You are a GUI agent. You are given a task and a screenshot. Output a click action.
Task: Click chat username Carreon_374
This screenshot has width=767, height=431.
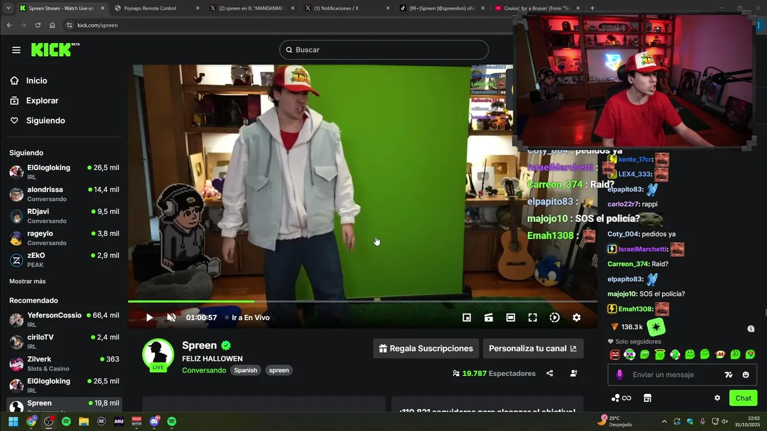628,264
